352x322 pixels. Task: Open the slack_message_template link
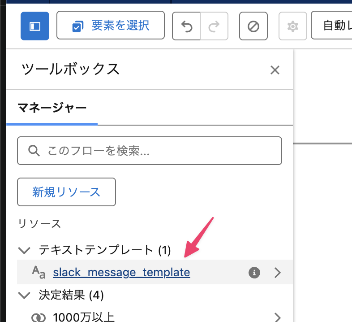tap(121, 272)
